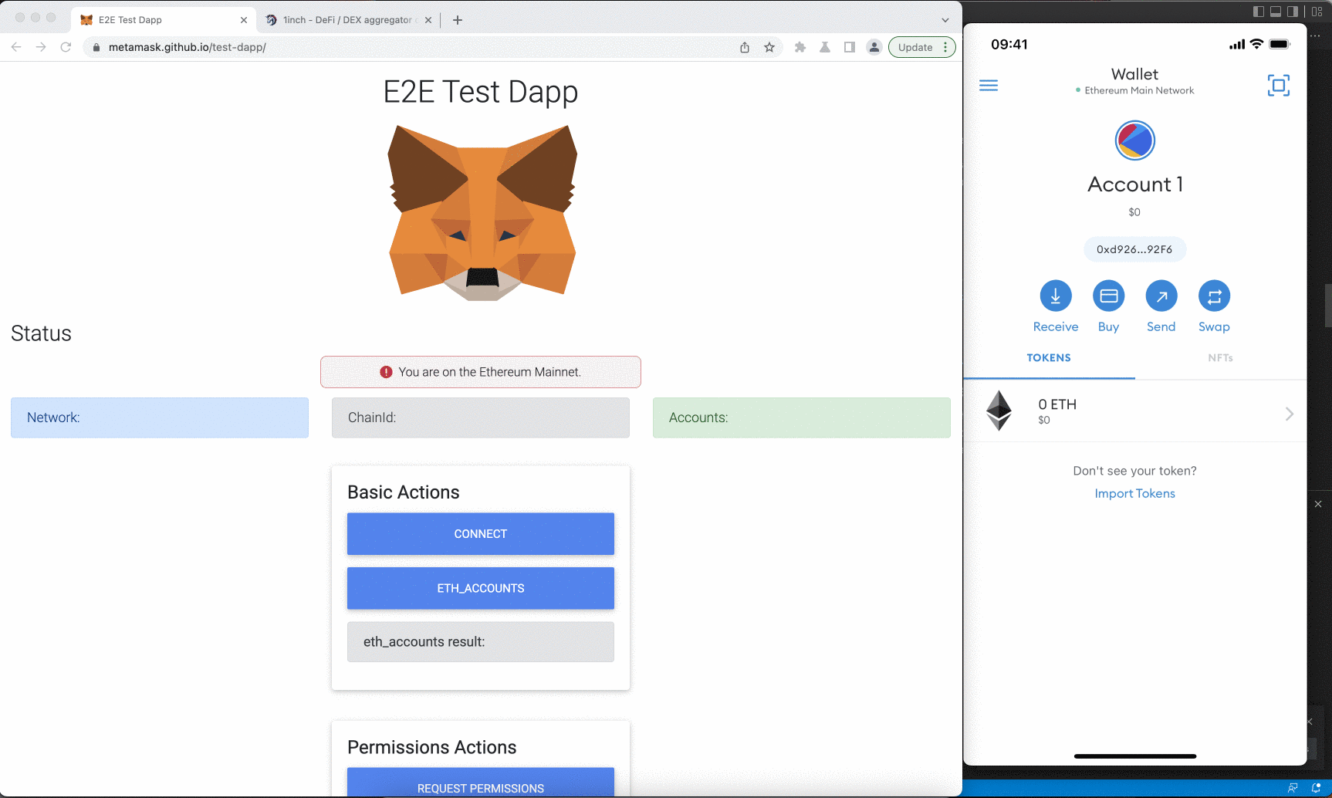Open the browser extensions puzzle icon
This screenshot has width=1332, height=798.
[x=800, y=47]
